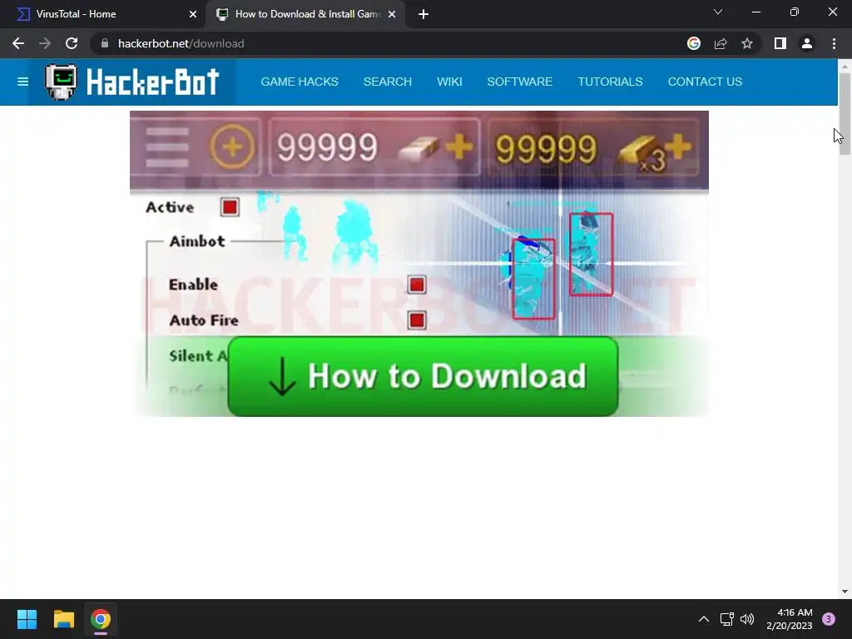This screenshot has height=639, width=852.
Task: Open a new browser tab
Action: coord(424,14)
